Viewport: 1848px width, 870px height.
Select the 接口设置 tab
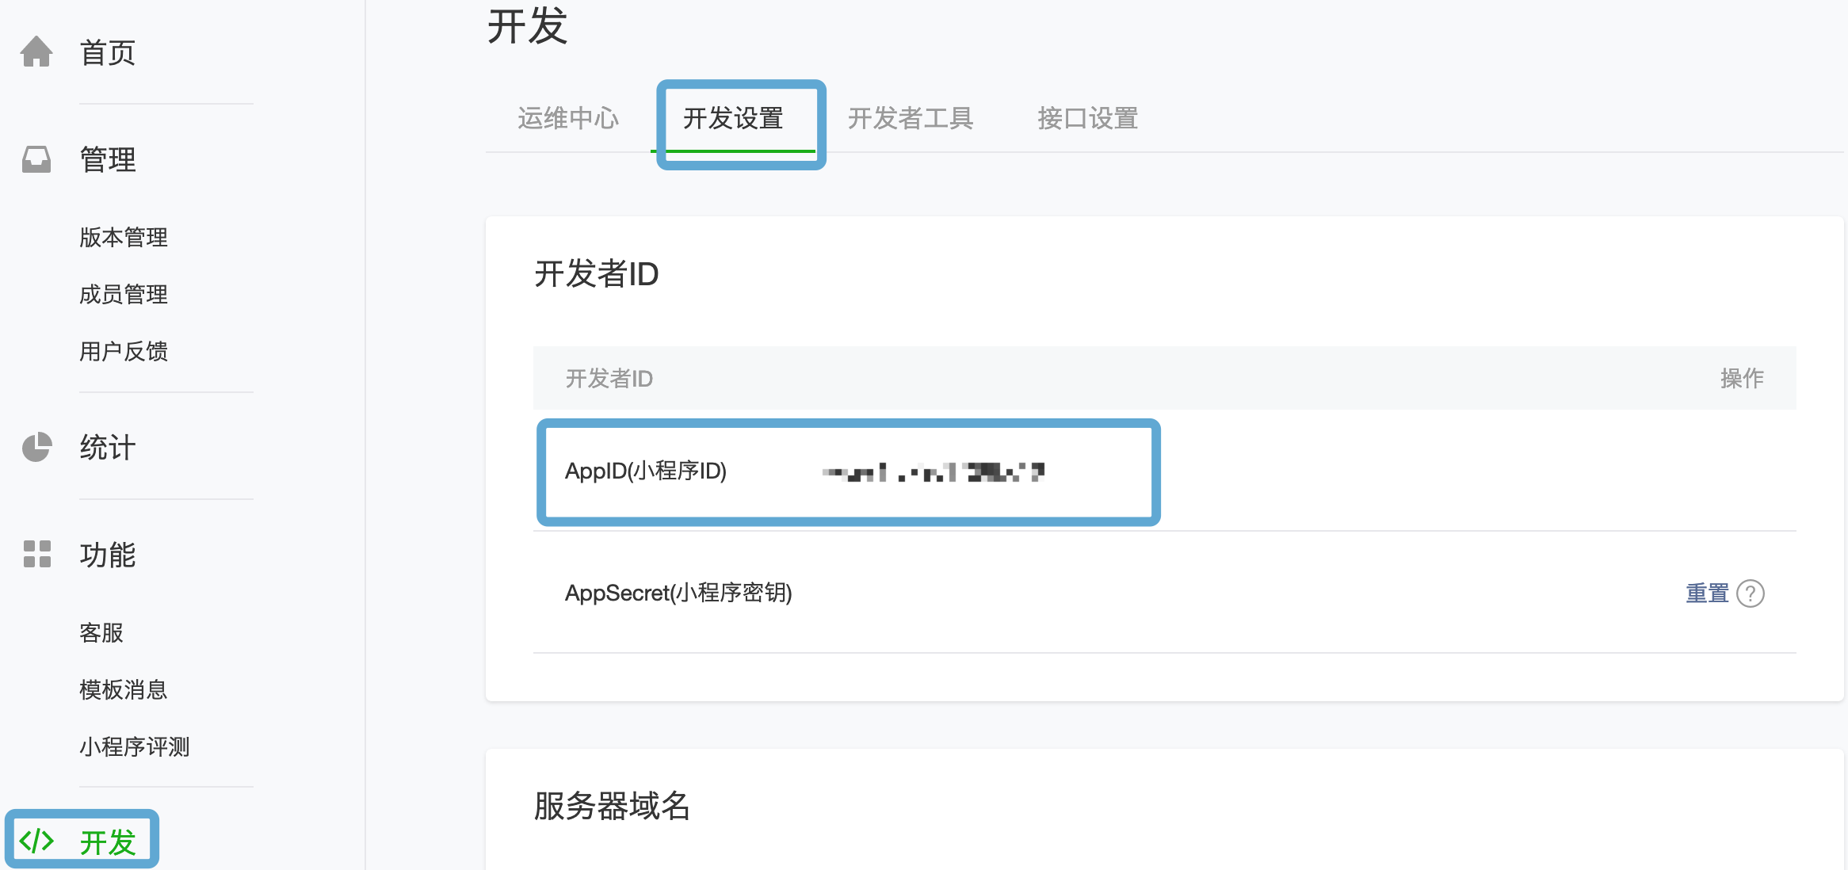click(1087, 119)
